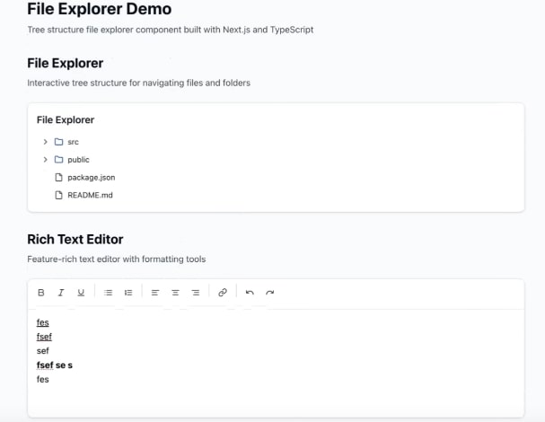Viewport: 545px width, 422px height.
Task: Toggle italic formatting in the editor toolbar
Action: coord(61,293)
